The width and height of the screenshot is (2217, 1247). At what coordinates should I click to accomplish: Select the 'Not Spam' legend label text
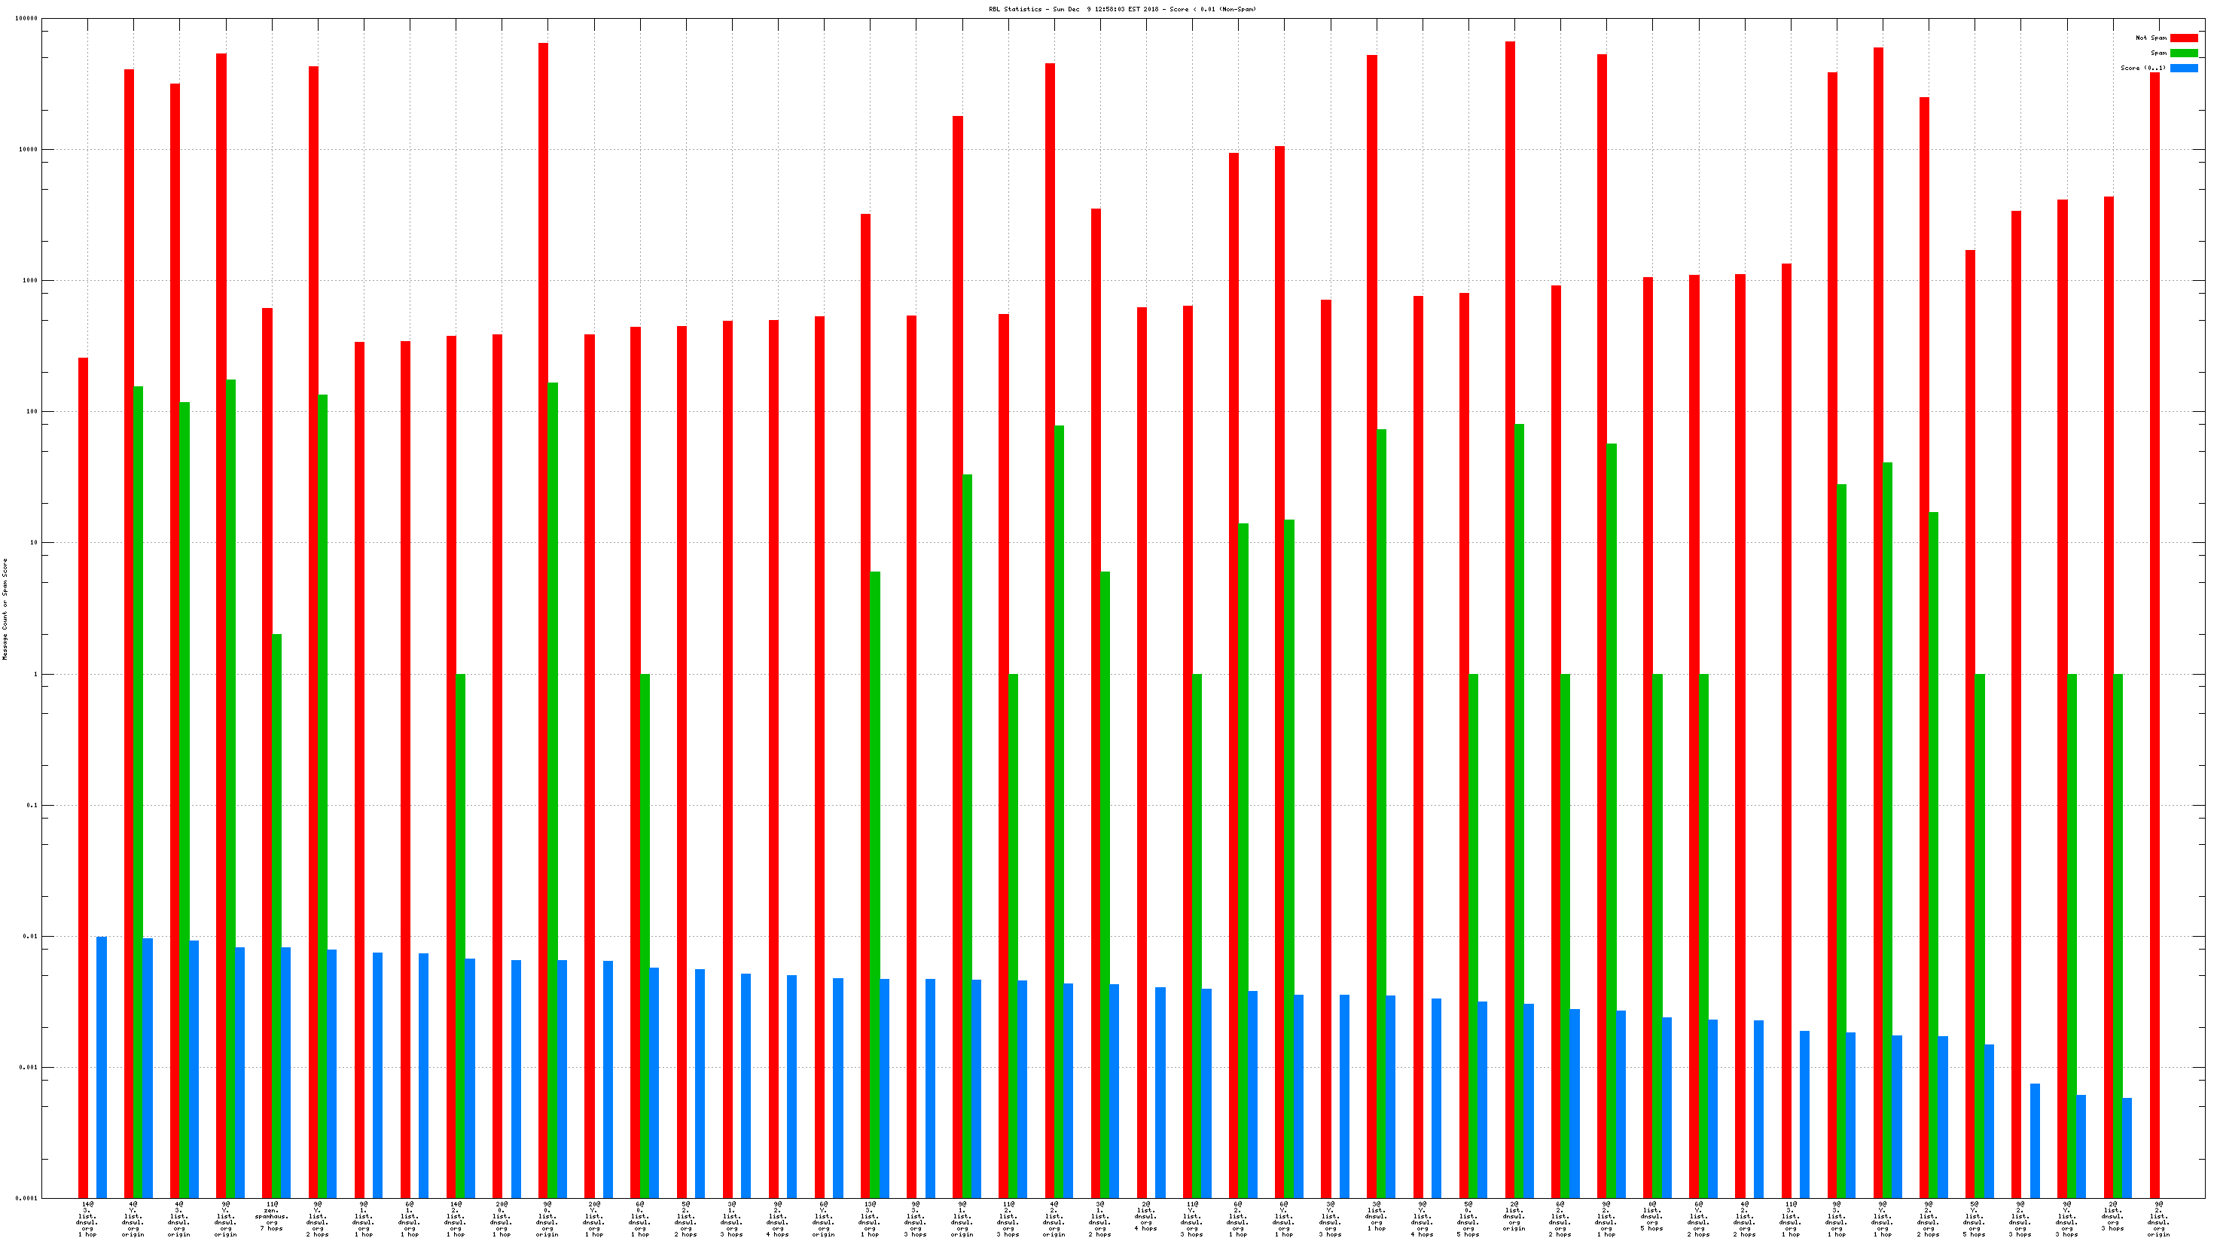2151,38
